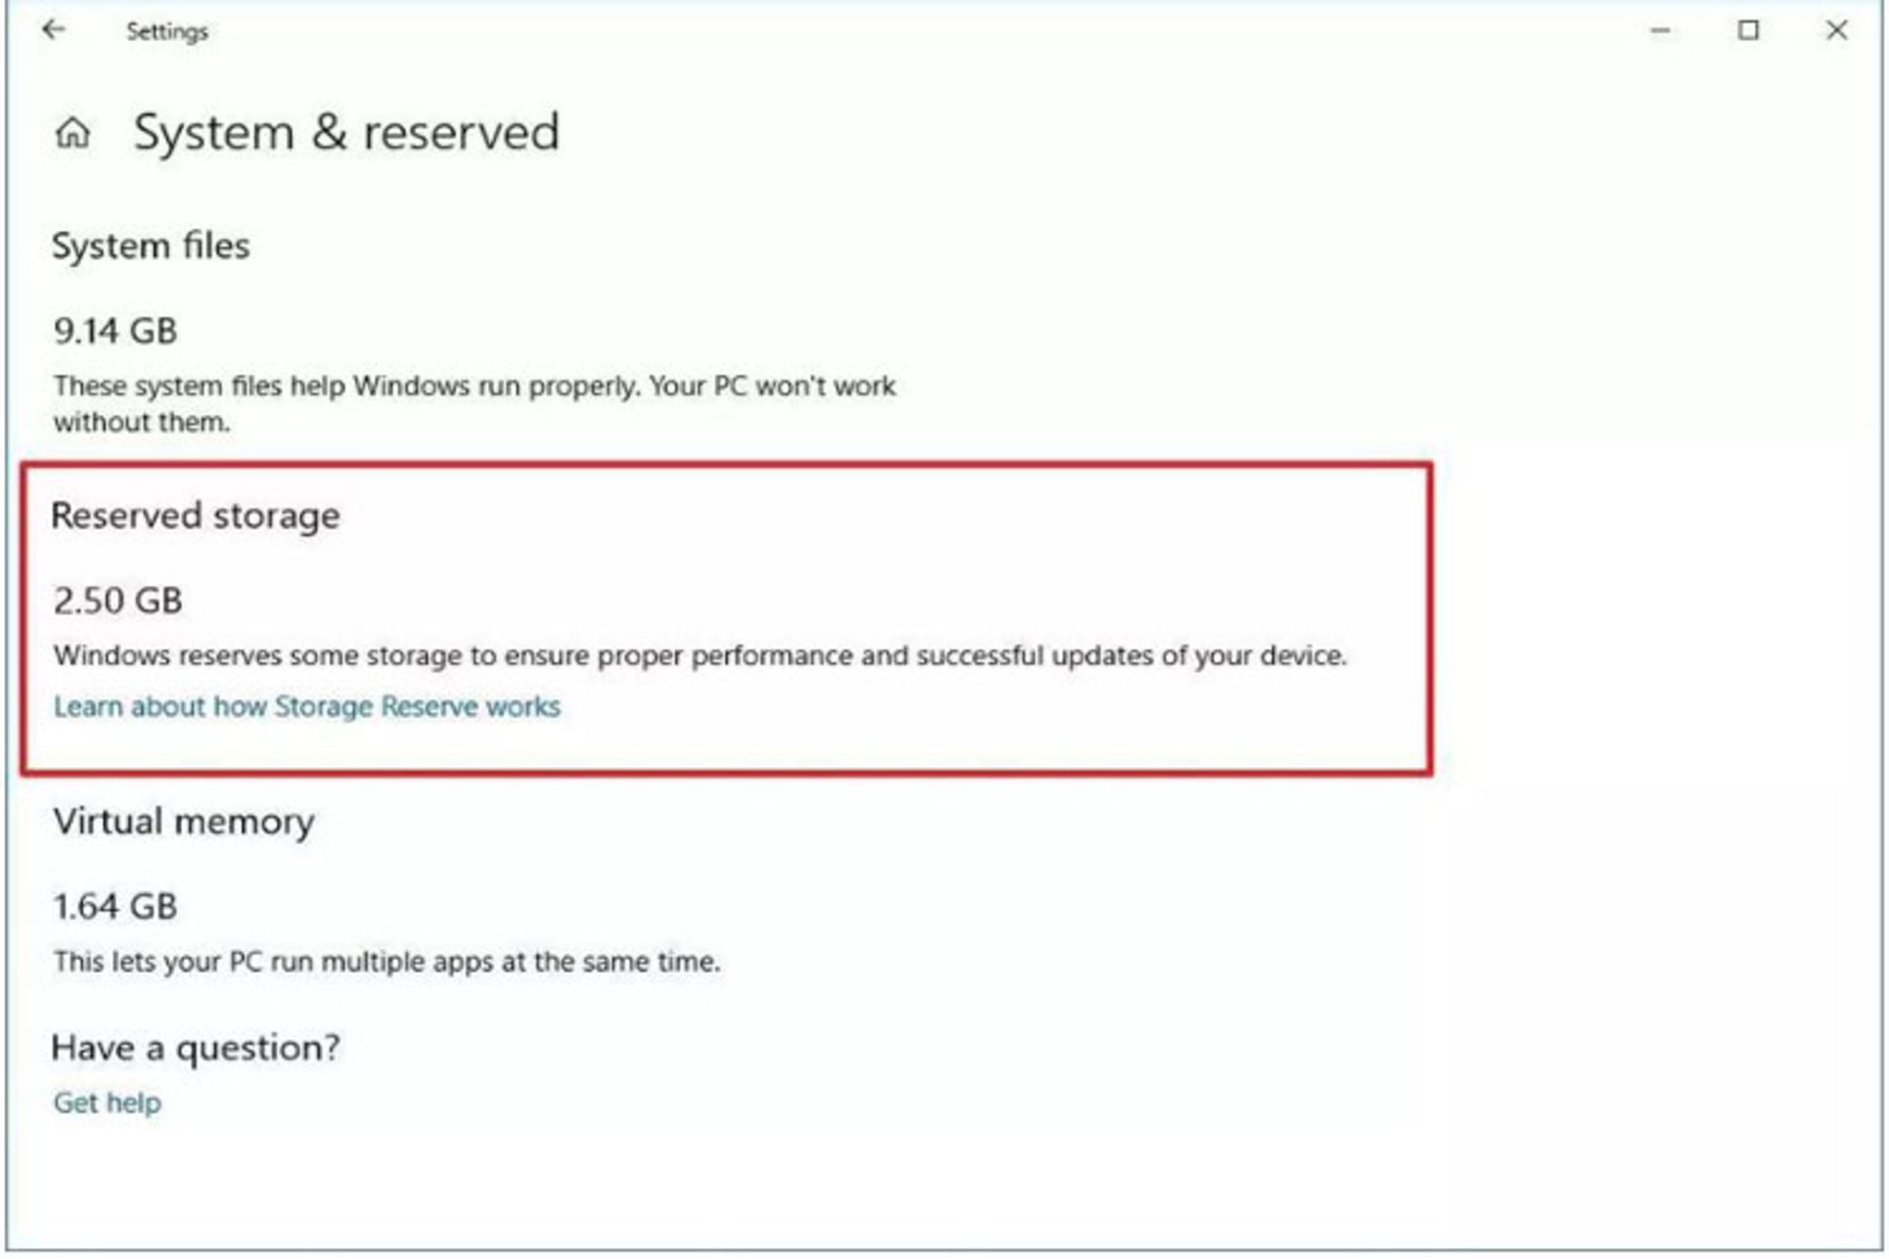
Task: Select the Reserved storage heading
Action: [196, 514]
